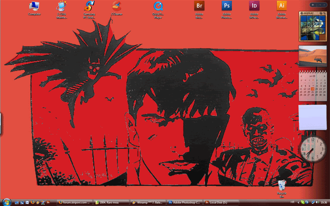Viewport: 330px width, 206px height.
Task: Launch QuickTime Player from the desktop
Action: point(158,10)
